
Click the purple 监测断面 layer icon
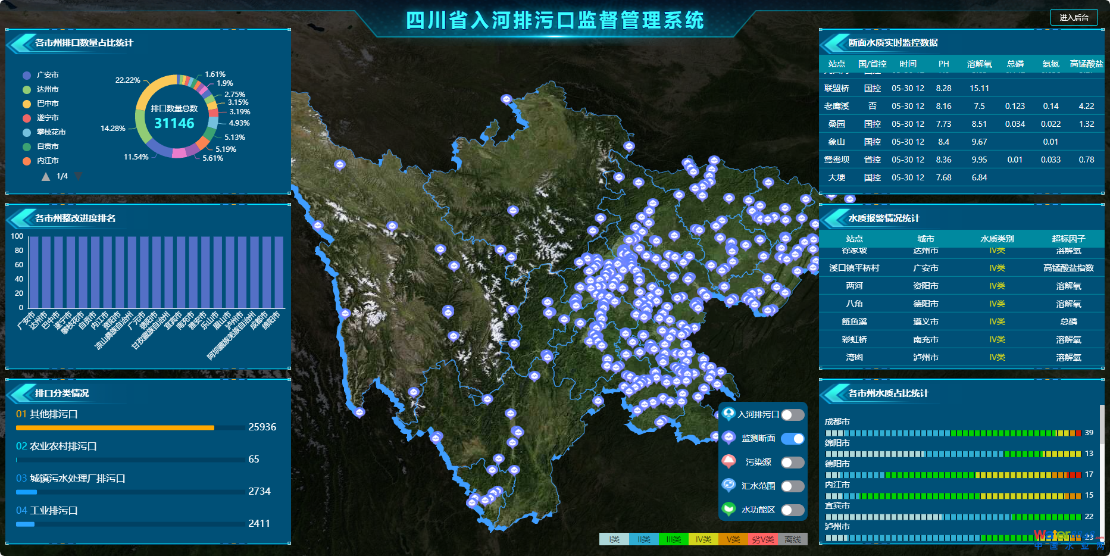(x=728, y=438)
